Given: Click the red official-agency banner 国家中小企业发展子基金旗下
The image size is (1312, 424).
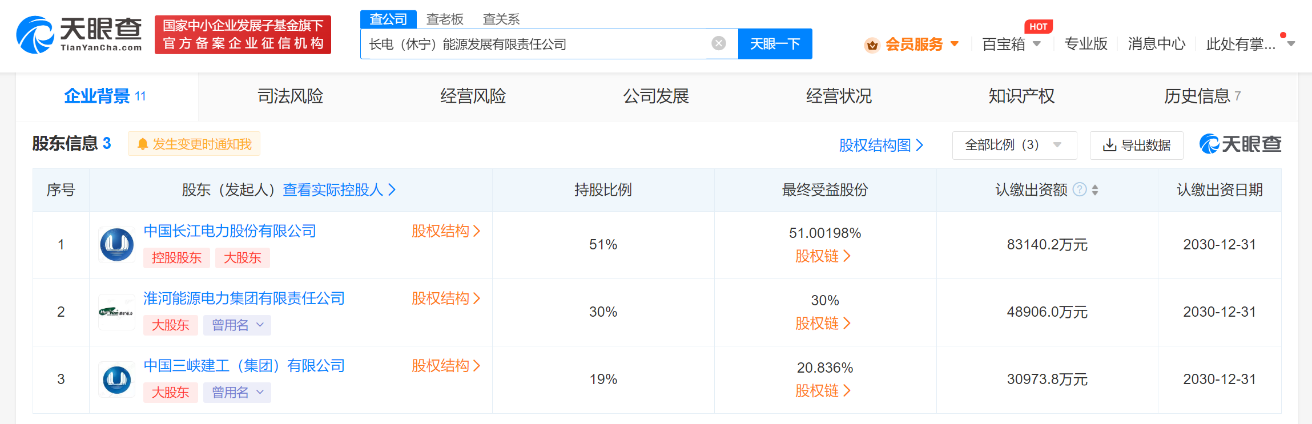Looking at the screenshot, I should tap(243, 35).
